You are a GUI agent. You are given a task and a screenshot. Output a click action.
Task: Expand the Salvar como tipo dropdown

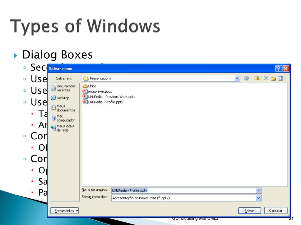[x=259, y=198]
